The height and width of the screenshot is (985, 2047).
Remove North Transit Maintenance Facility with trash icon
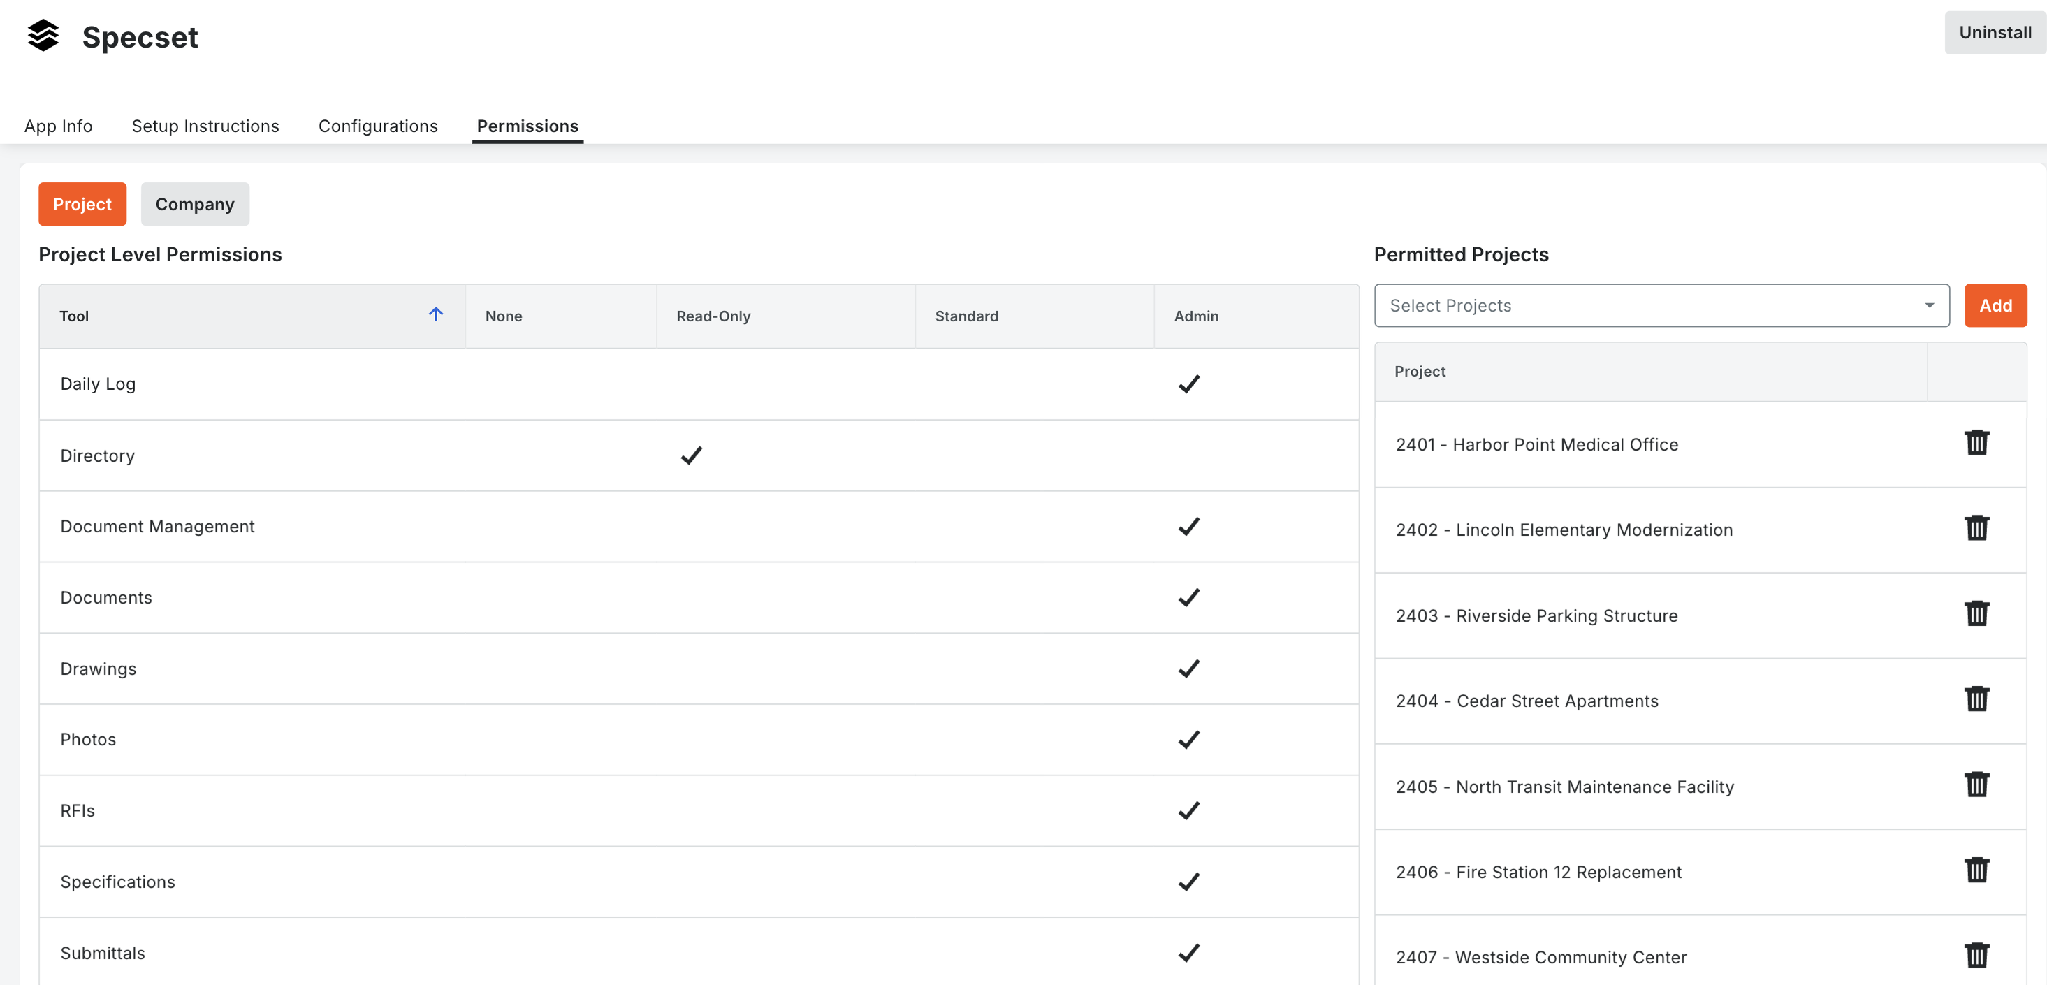point(1976,785)
